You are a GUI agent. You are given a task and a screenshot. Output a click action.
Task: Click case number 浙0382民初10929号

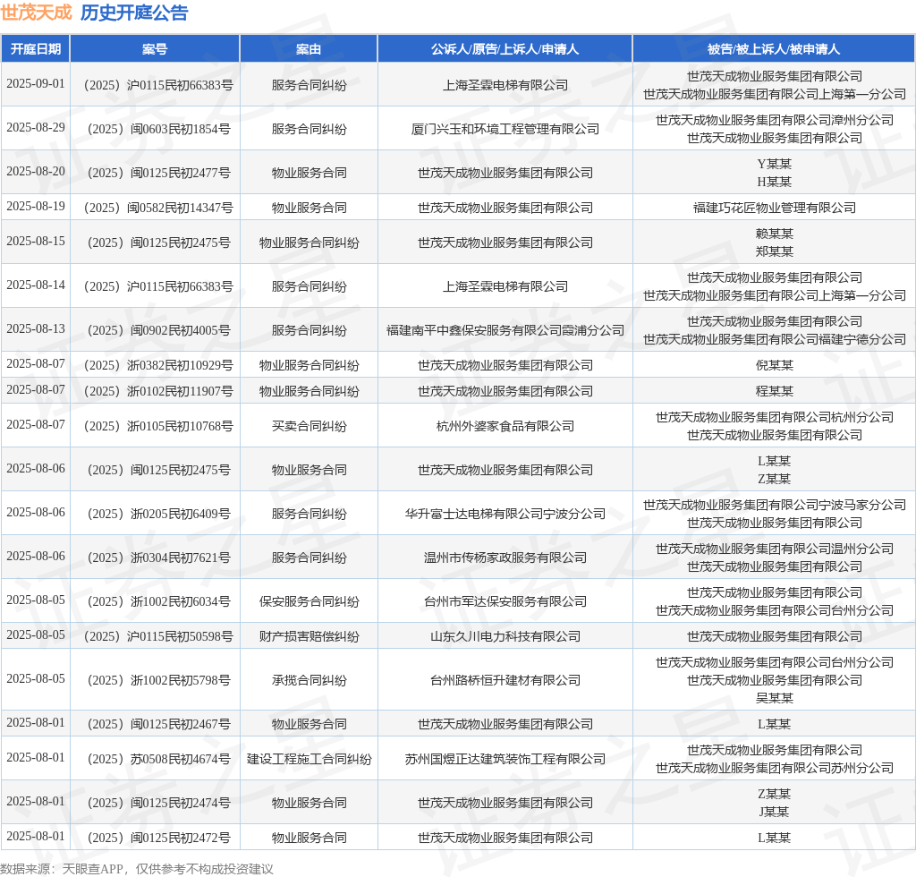pos(158,366)
